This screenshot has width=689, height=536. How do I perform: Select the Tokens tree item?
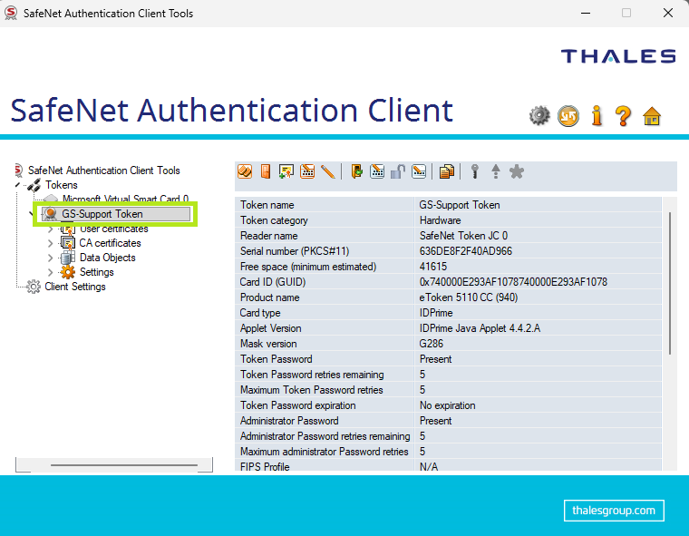point(62,185)
